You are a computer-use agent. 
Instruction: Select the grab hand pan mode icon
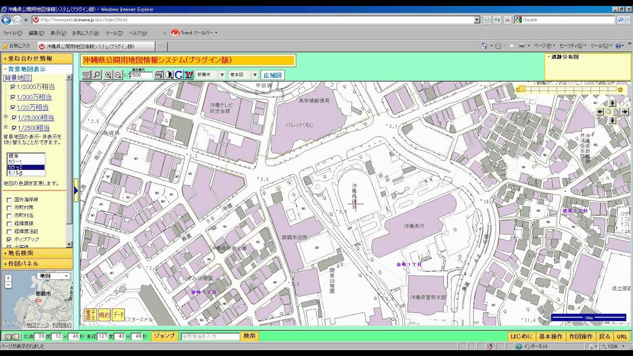pyautogui.click(x=608, y=112)
